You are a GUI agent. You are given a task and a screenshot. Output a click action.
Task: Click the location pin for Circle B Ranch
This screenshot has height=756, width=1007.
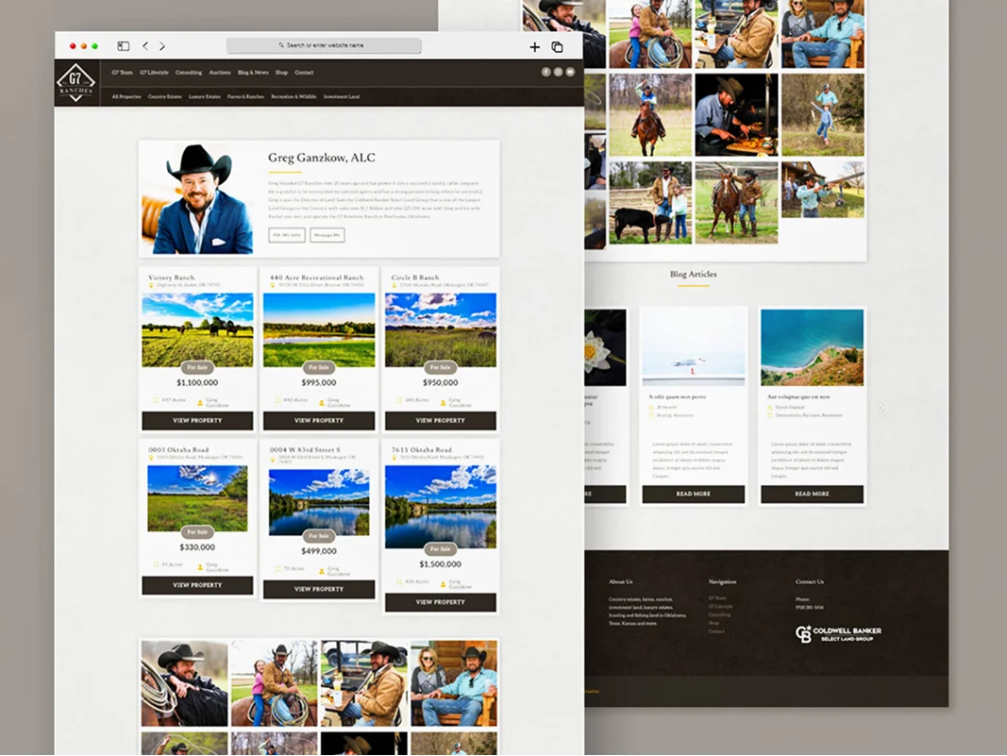point(394,284)
